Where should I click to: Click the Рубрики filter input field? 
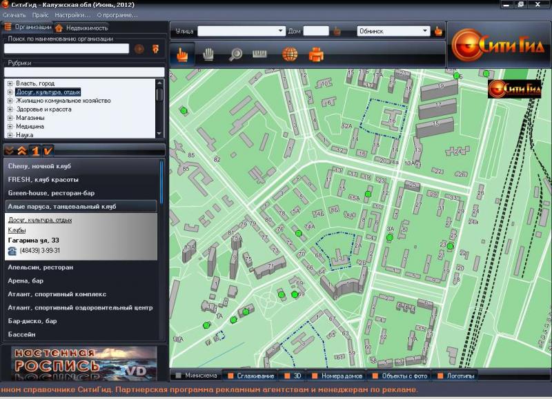(84, 72)
